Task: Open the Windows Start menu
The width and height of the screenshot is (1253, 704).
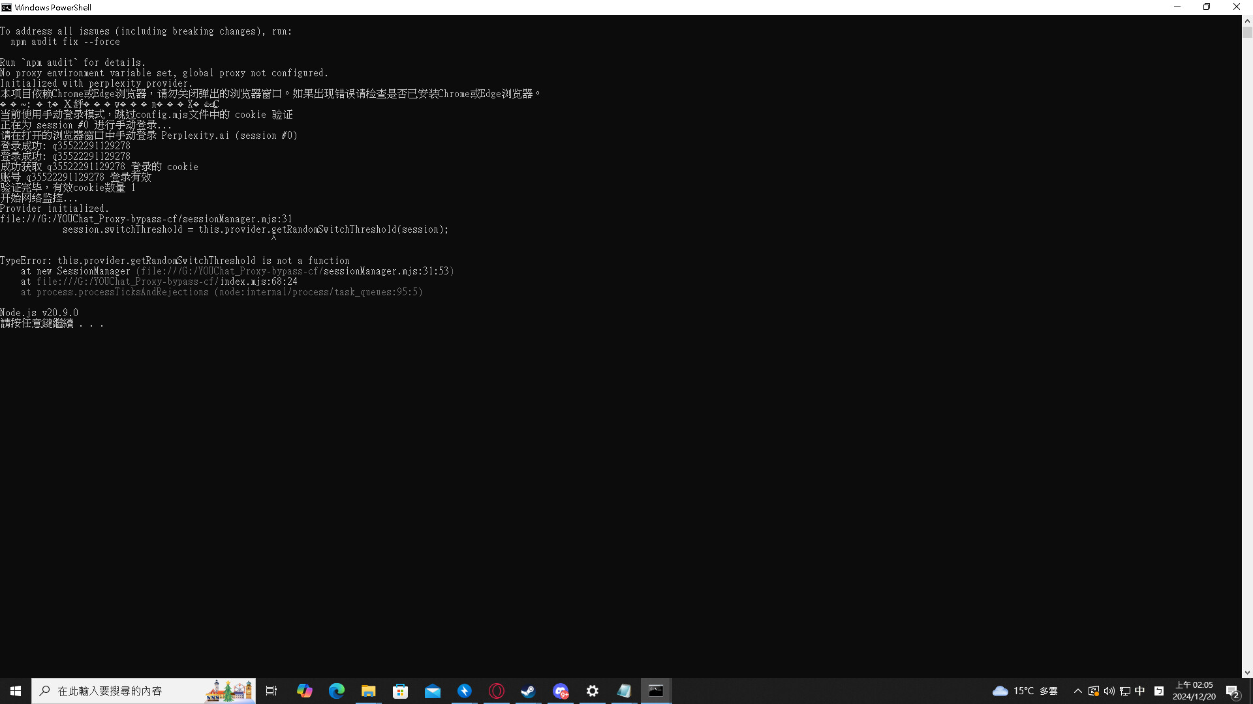Action: 16,691
